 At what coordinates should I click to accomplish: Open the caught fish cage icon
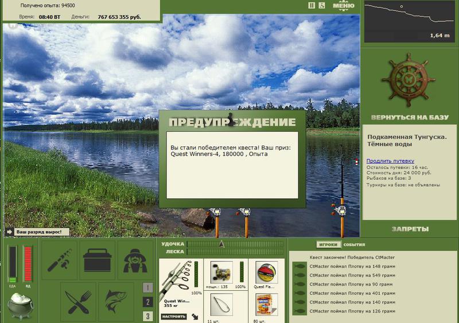tap(116, 302)
